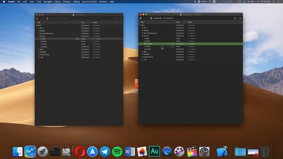Screen dimensions: 283x159
Task: Open the Product menu
Action: (67, 2)
